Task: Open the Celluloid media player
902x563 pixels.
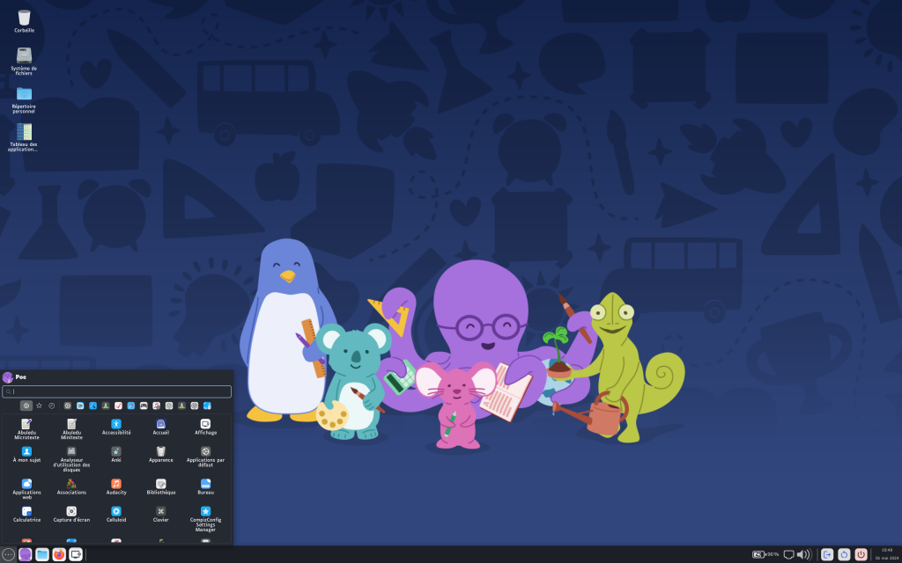Action: point(116,512)
